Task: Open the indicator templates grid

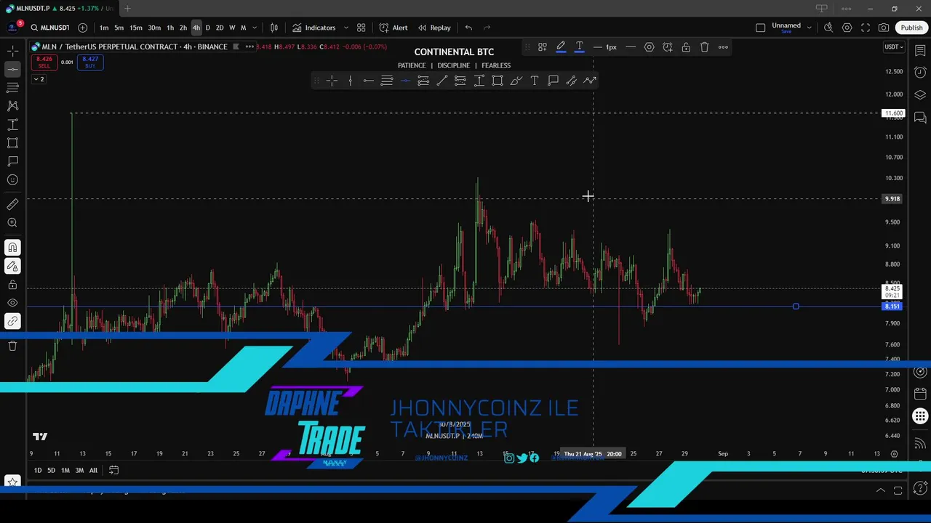Action: [x=361, y=28]
